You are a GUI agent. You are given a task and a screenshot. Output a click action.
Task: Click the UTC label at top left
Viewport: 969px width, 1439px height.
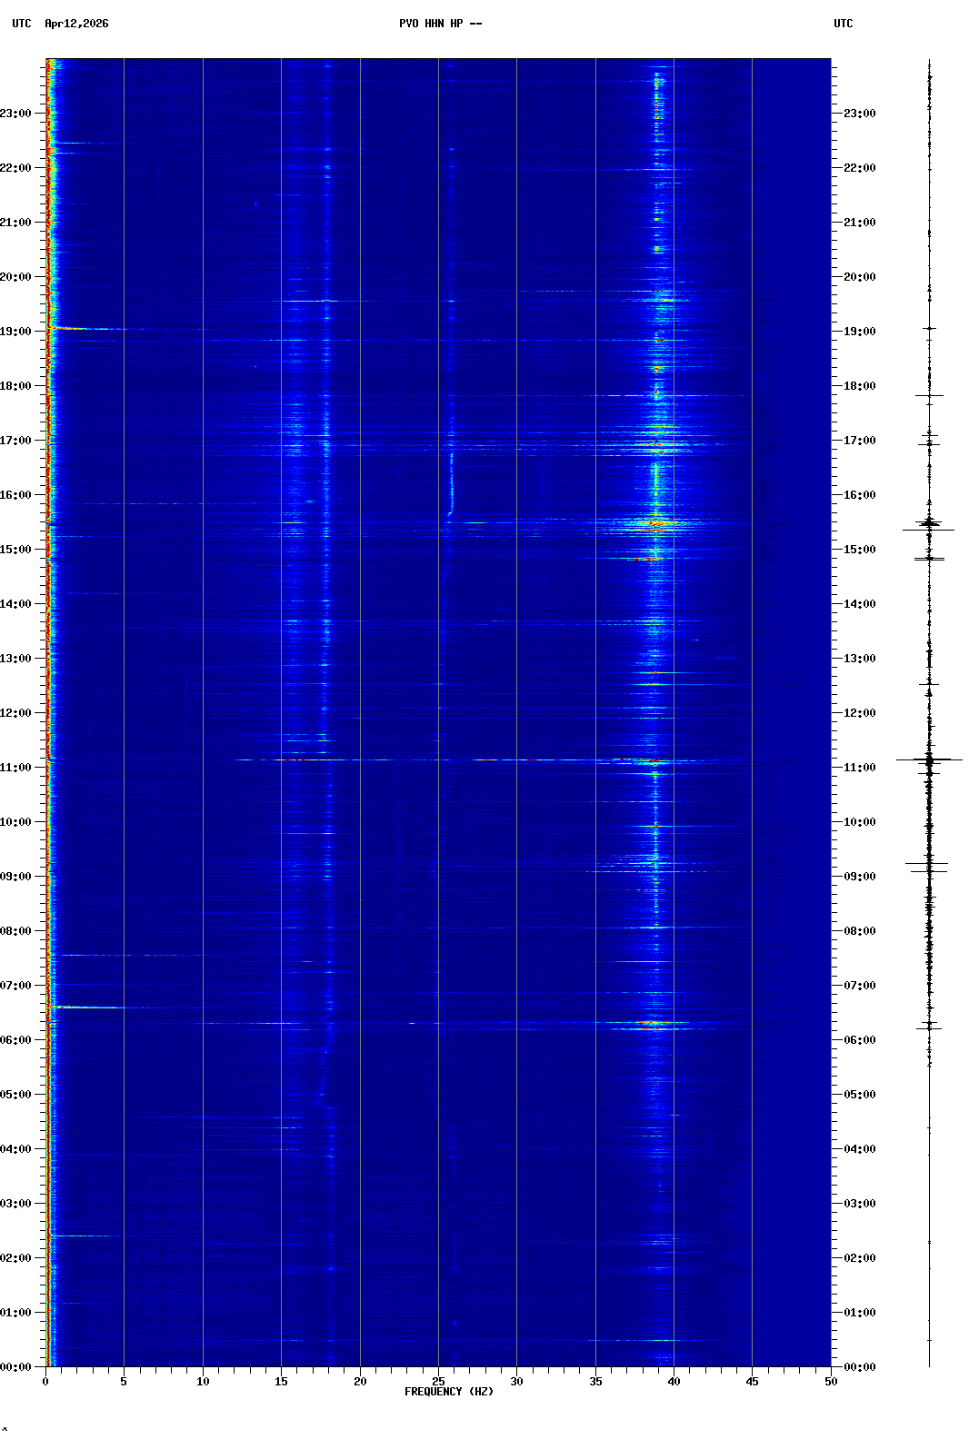(22, 24)
